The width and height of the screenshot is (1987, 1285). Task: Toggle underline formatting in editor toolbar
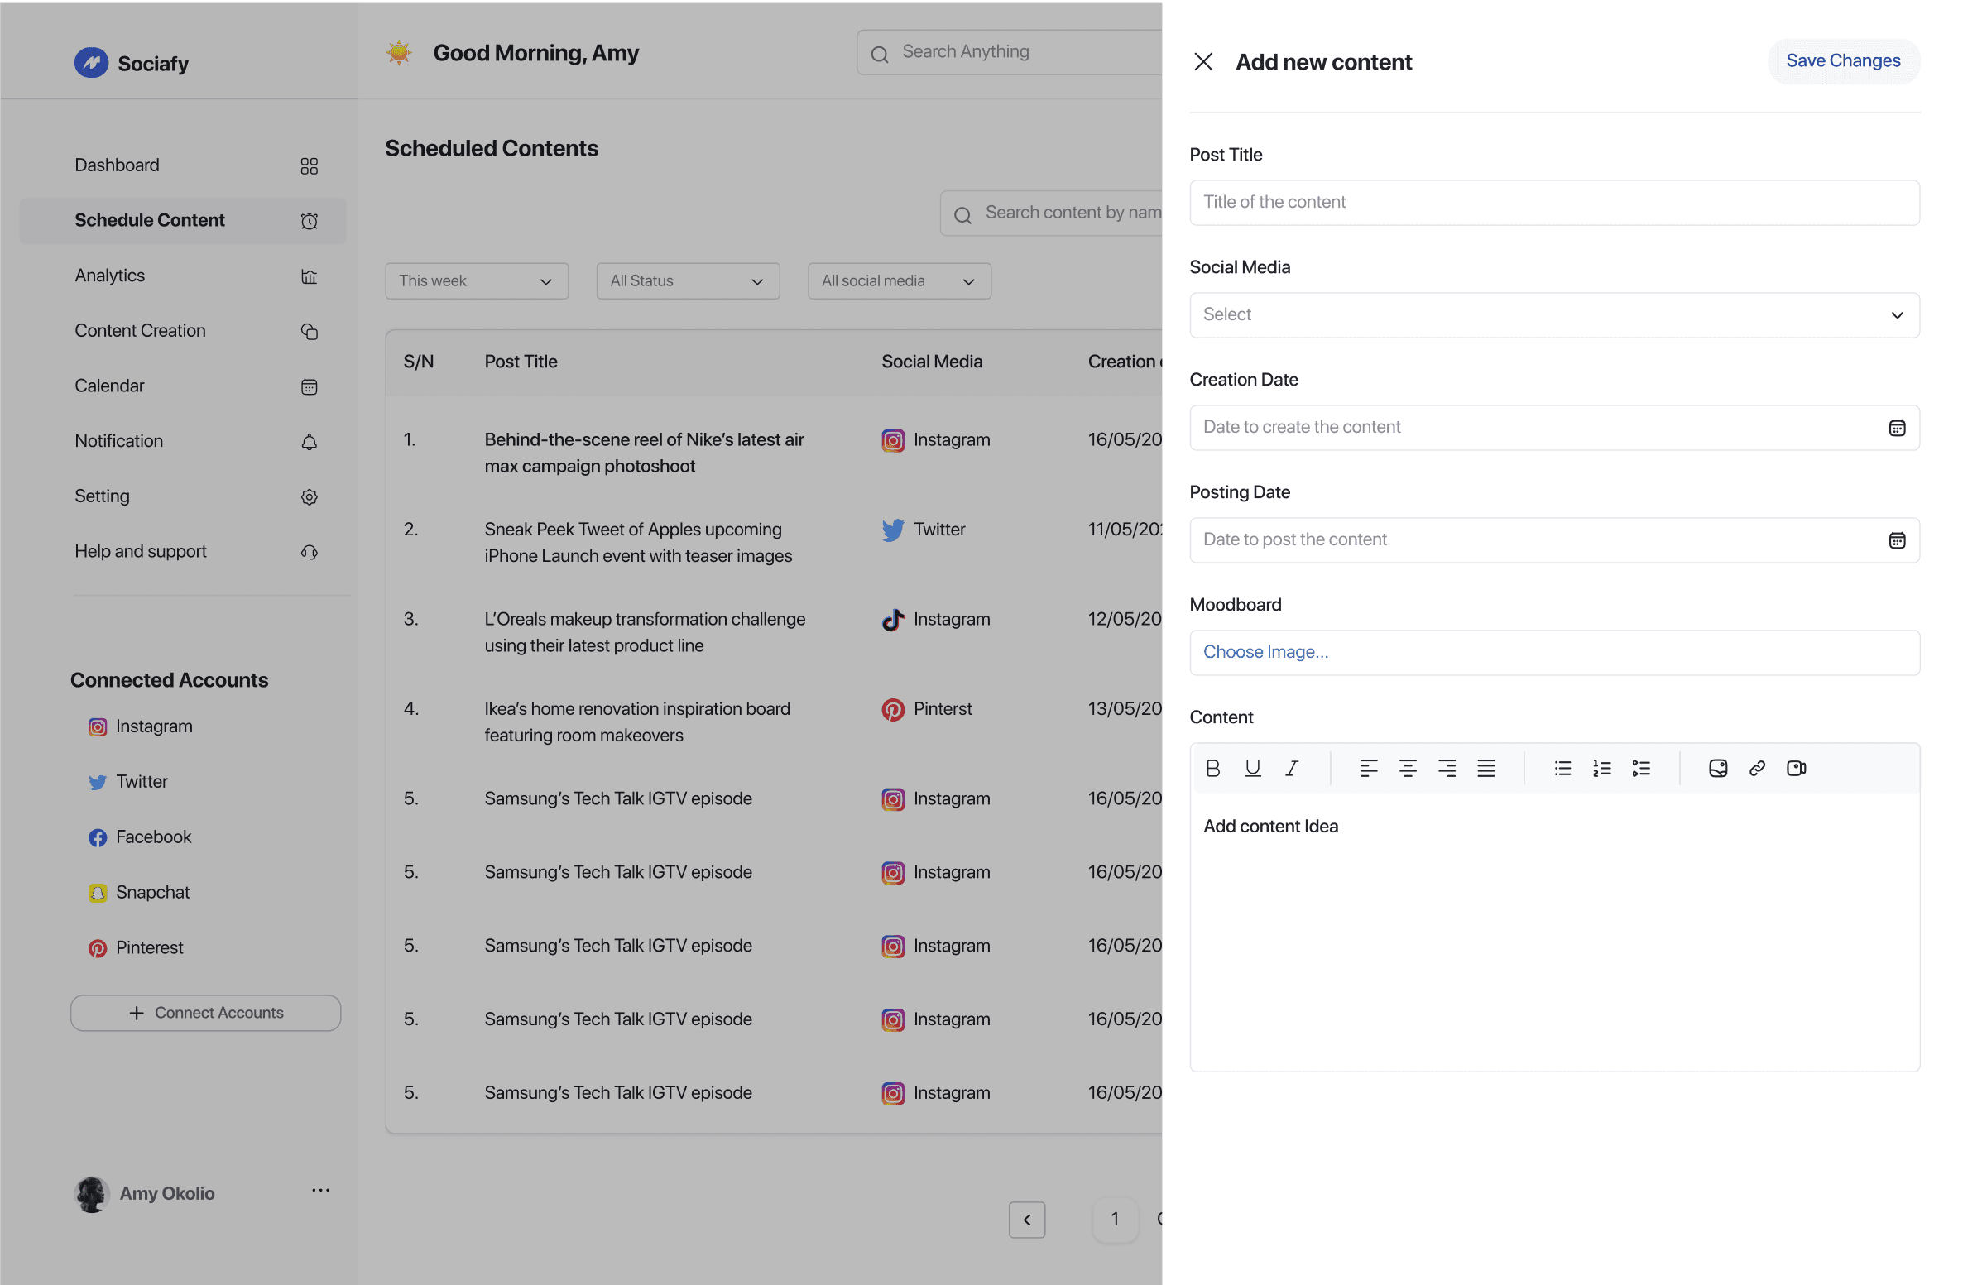(1252, 768)
